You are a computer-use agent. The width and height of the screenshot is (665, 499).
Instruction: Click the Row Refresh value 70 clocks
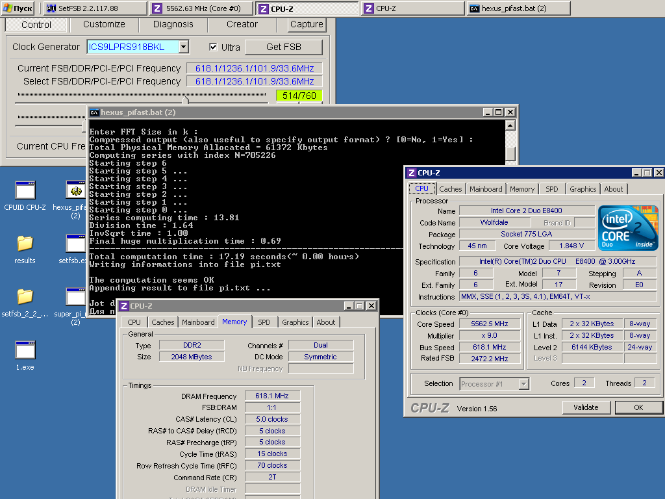pos(272,465)
